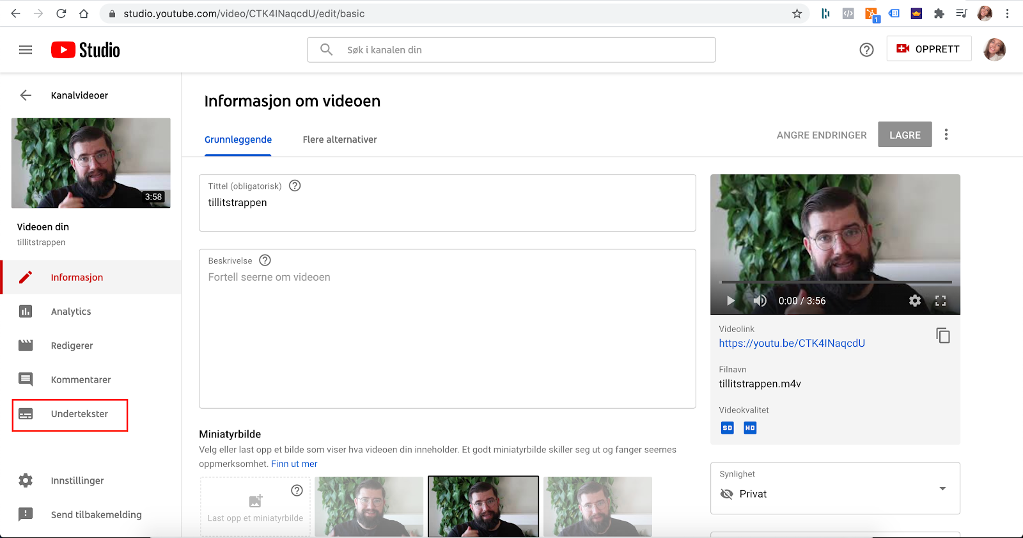Viewport: 1023px width, 538px height.
Task: Click the Kommentarer speech bubble icon
Action: pyautogui.click(x=26, y=379)
